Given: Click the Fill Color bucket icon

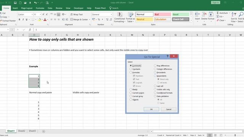Looking at the screenshot, I should tap(40, 19).
